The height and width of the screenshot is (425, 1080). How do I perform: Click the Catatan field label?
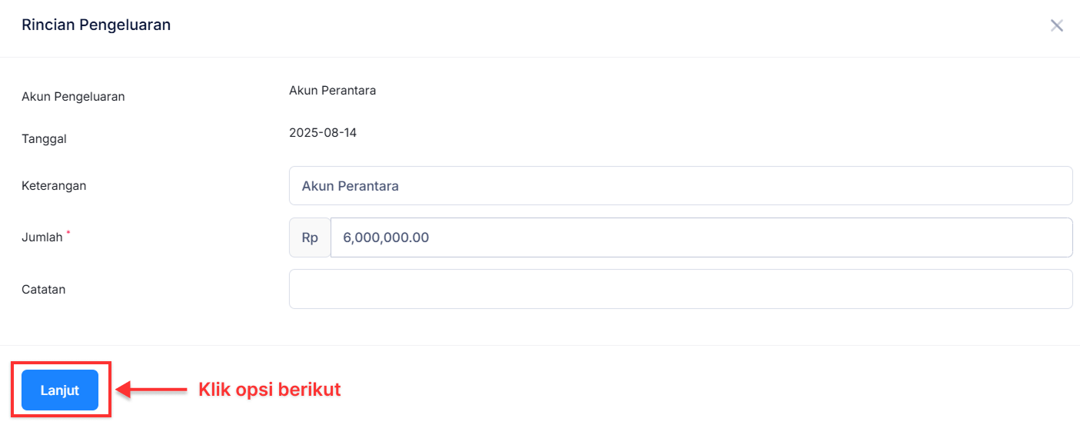[x=44, y=290]
